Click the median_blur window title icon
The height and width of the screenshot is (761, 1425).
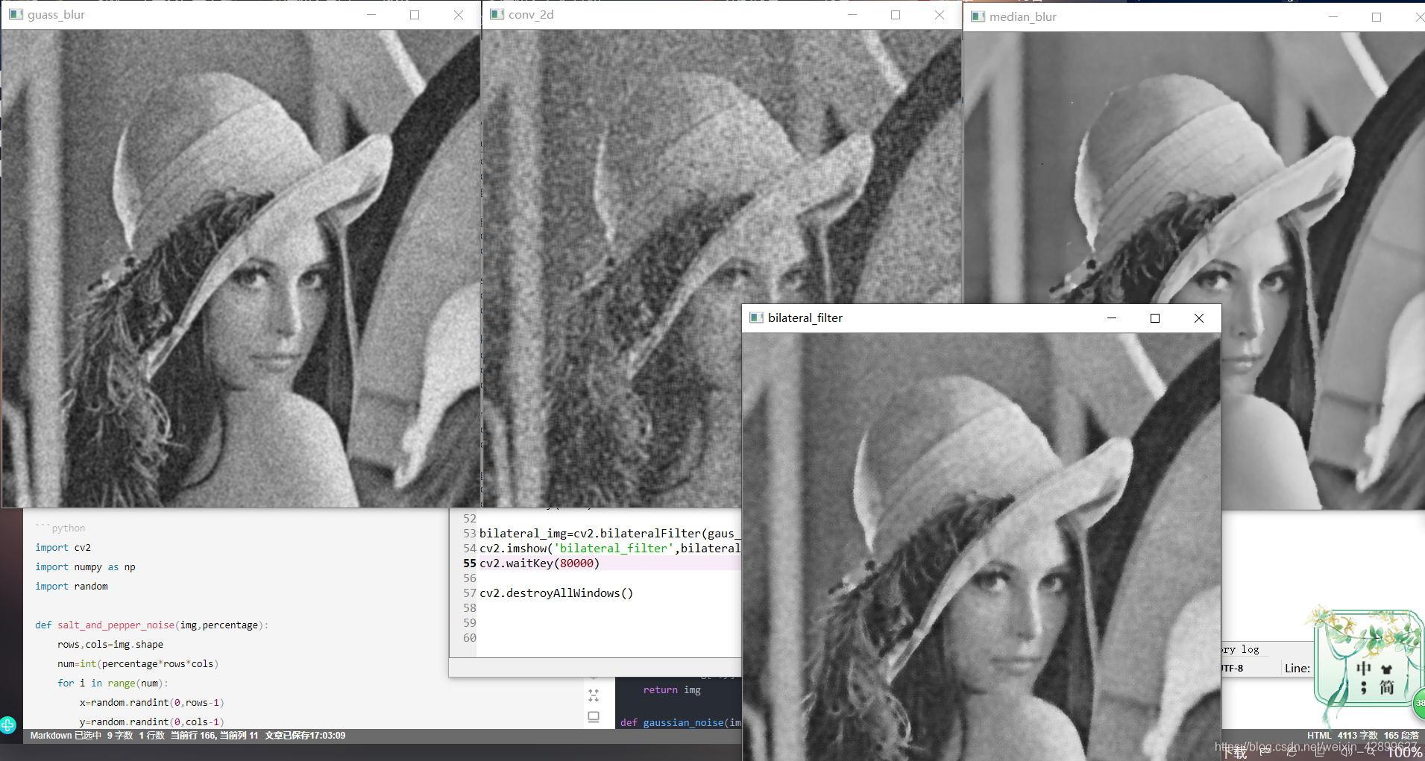pyautogui.click(x=978, y=16)
